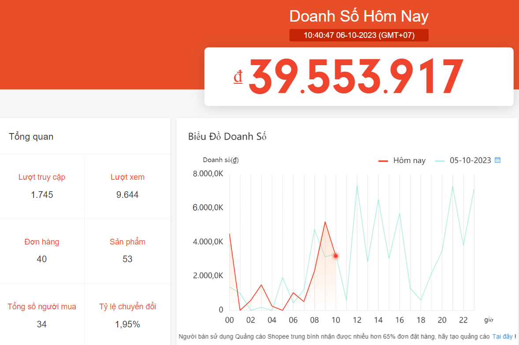Click the value 34 under Tổng số người mua
The height and width of the screenshot is (345, 519).
pos(42,324)
